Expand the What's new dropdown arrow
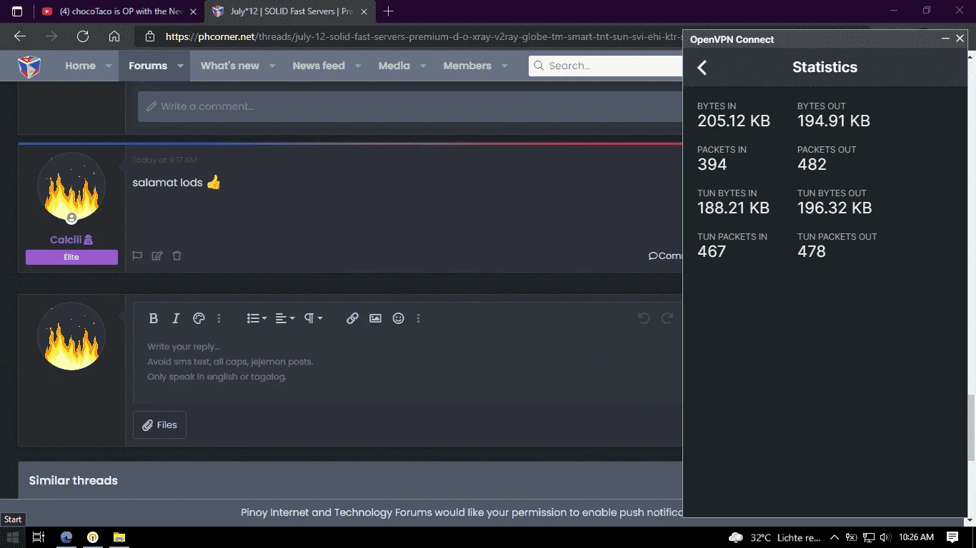Screen dimensions: 976x548 click(x=272, y=66)
